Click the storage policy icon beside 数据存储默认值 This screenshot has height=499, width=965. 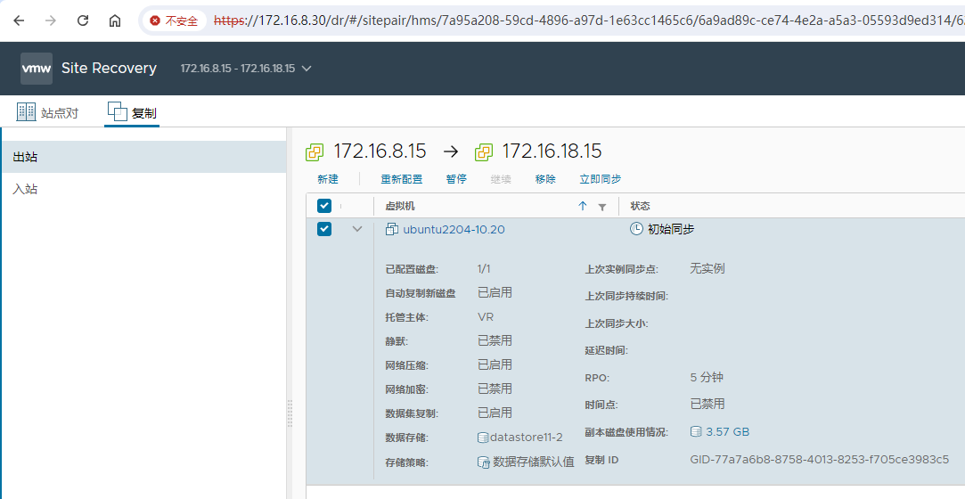[484, 462]
